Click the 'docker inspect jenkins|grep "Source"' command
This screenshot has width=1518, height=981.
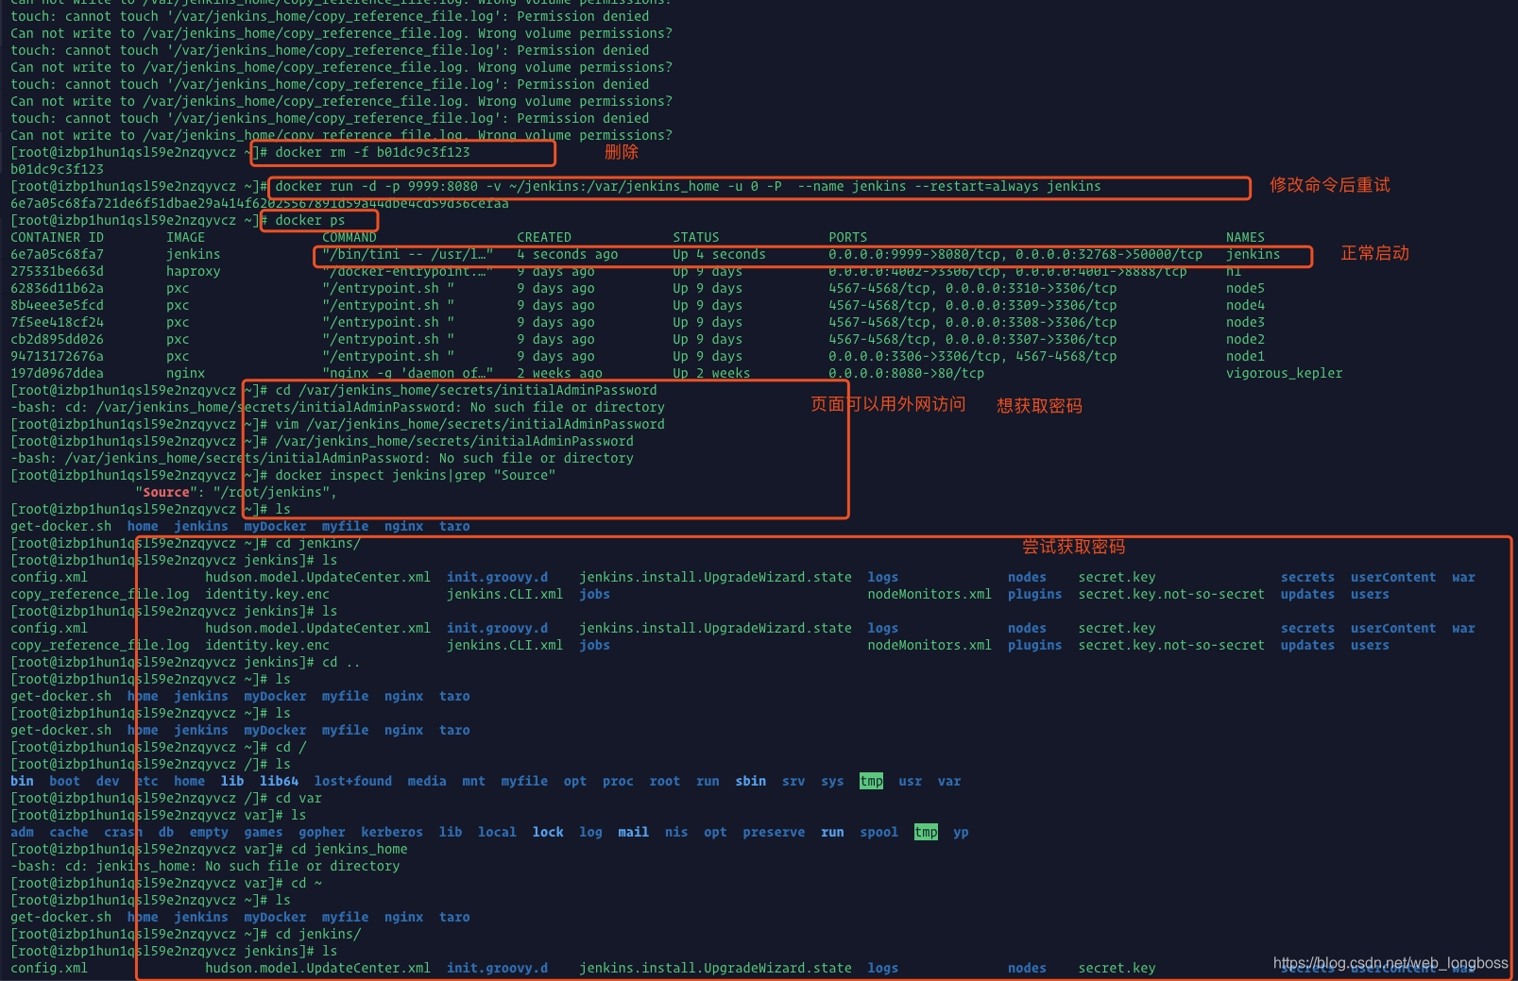pos(415,475)
